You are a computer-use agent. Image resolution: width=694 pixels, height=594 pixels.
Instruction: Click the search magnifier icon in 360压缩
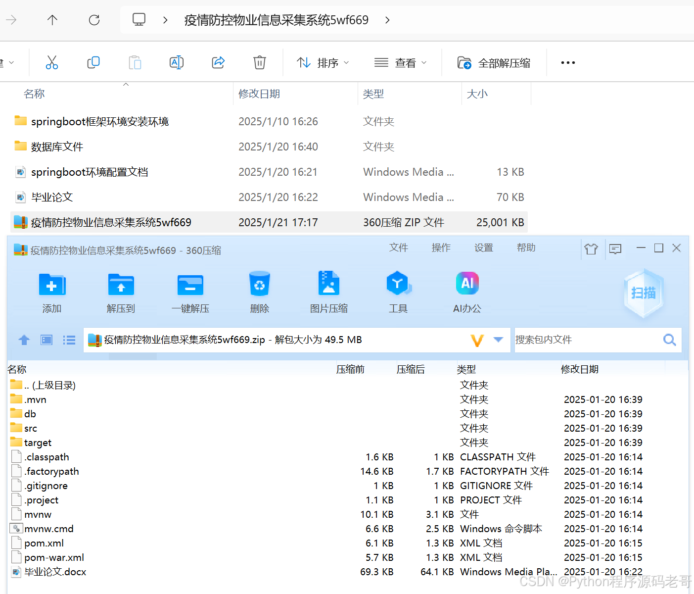point(670,340)
